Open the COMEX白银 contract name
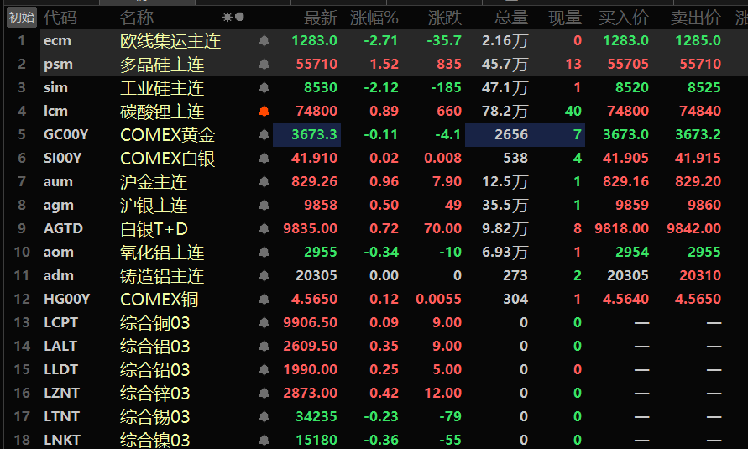 click(x=168, y=158)
